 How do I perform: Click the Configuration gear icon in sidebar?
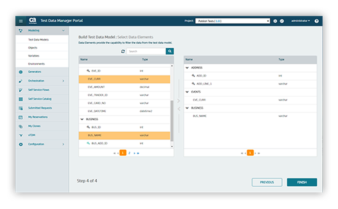[21, 144]
